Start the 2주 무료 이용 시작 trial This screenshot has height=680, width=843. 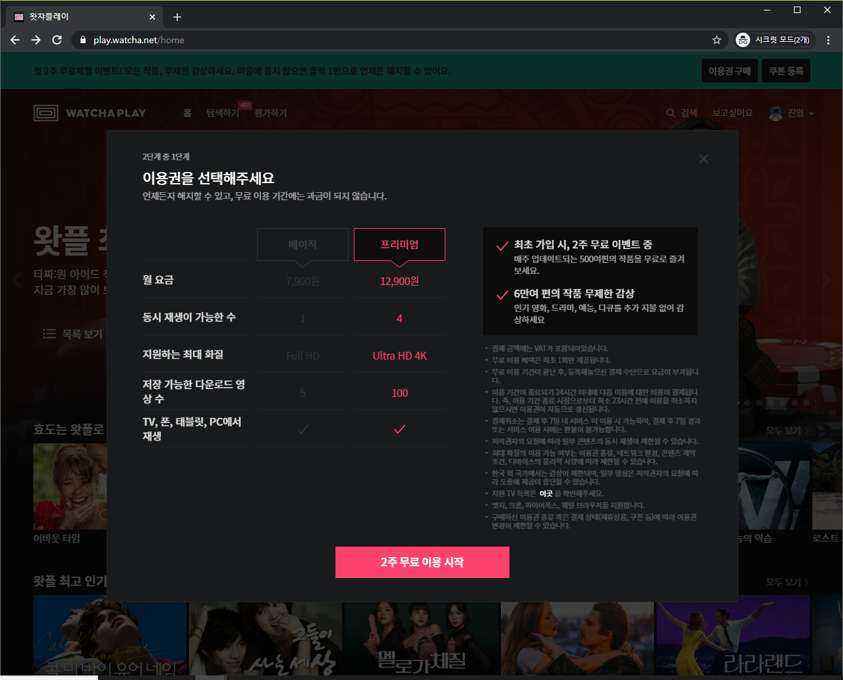point(422,562)
